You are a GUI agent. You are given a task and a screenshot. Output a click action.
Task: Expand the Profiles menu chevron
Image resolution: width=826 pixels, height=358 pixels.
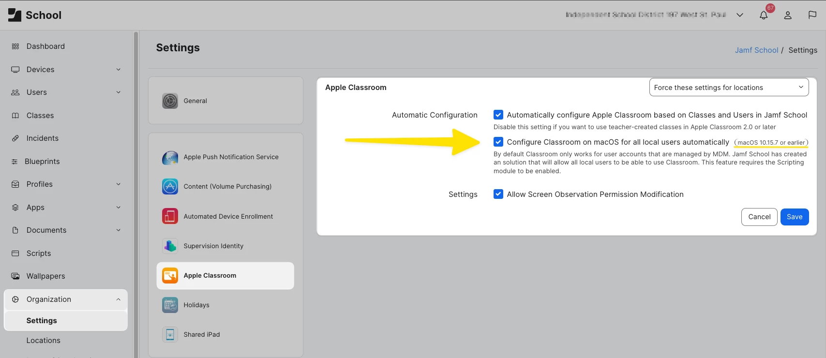(x=119, y=184)
